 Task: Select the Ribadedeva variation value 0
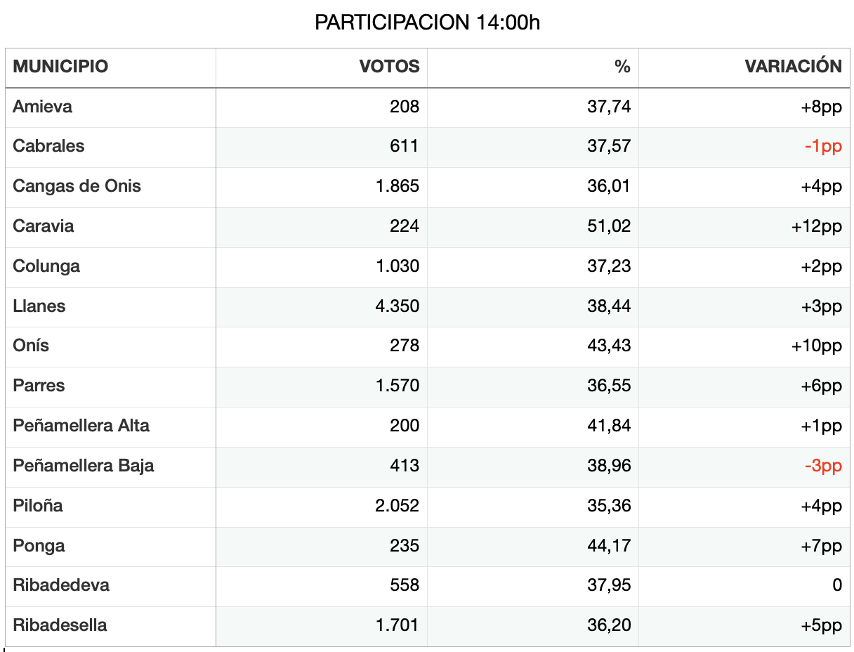click(837, 585)
